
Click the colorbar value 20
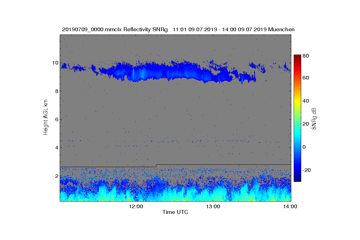(306, 124)
